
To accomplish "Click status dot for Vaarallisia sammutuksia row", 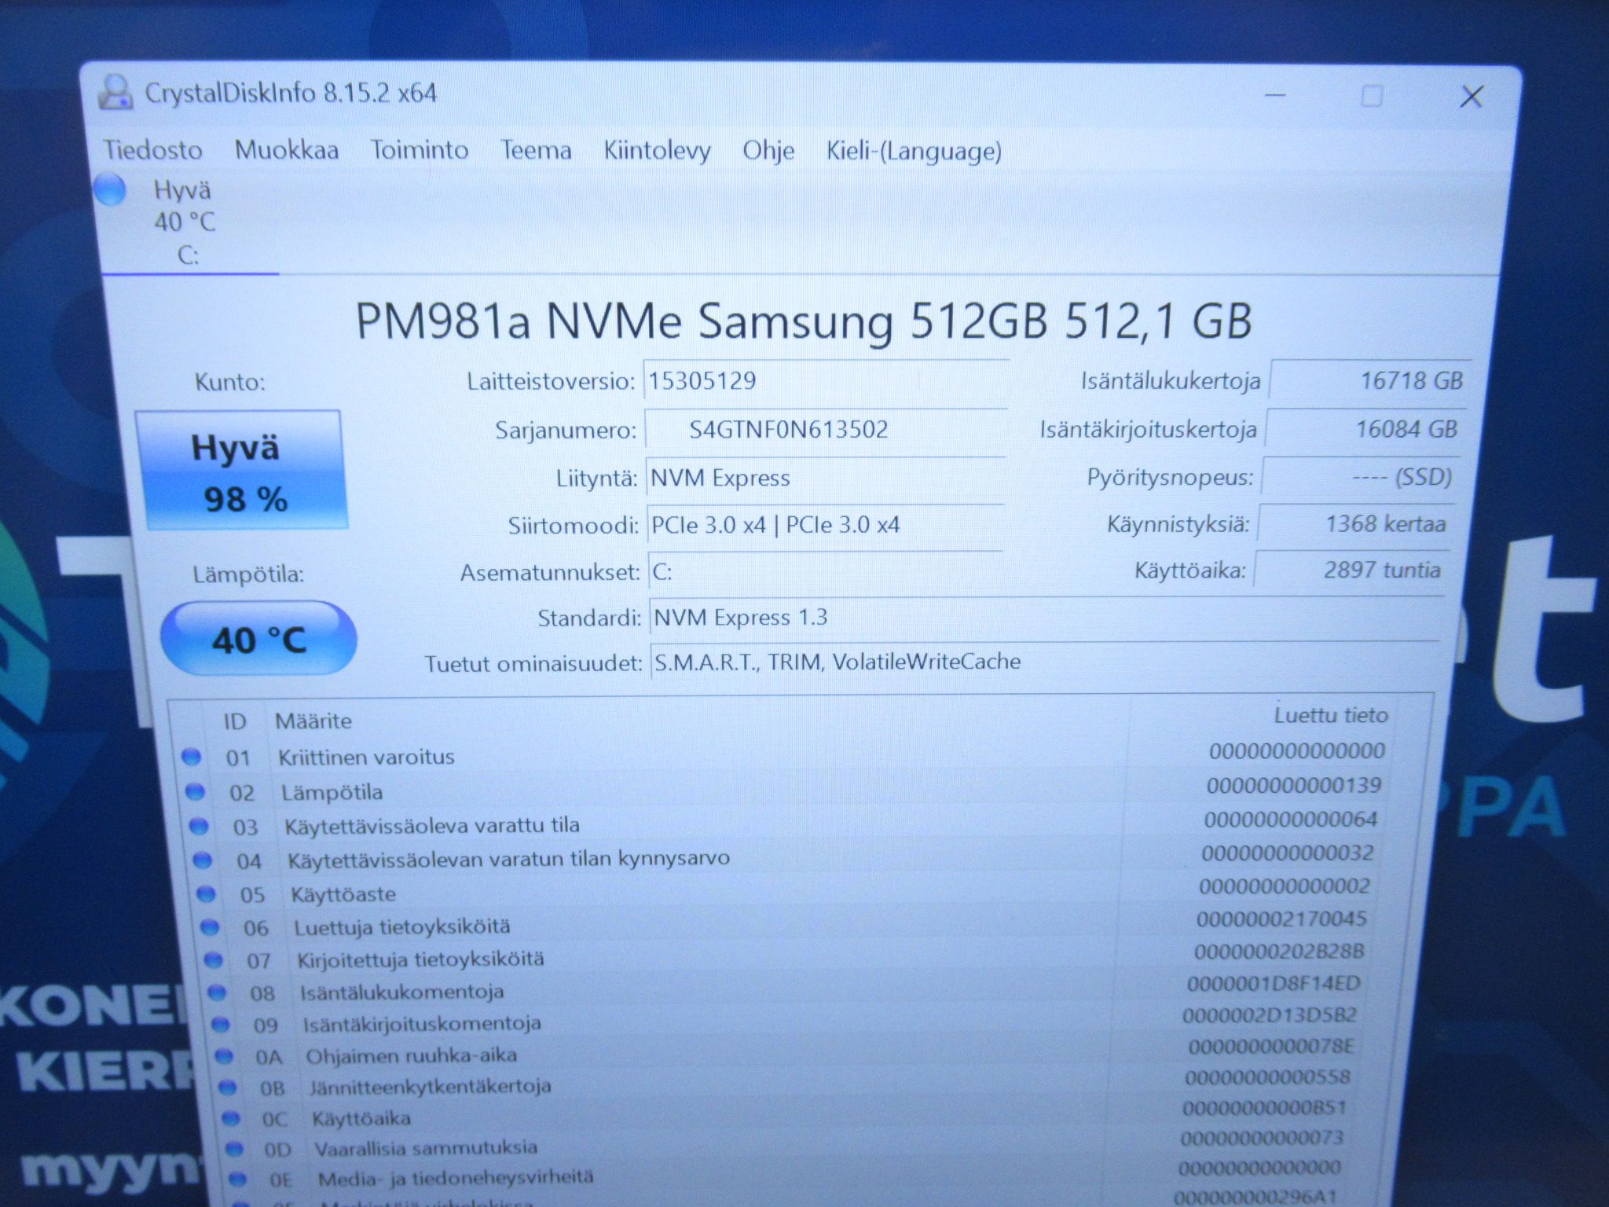I will pyautogui.click(x=234, y=1148).
